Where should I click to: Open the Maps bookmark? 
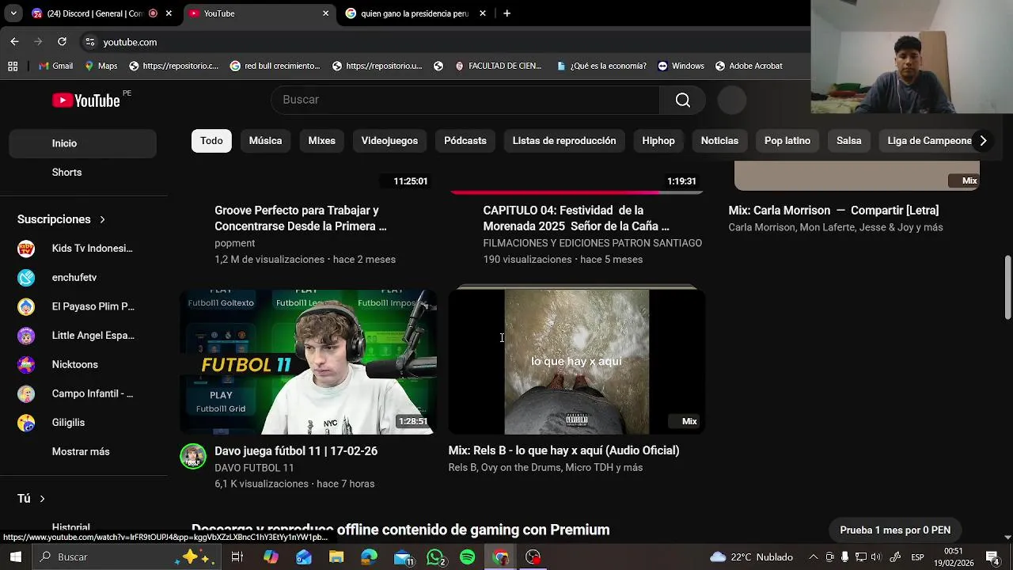(x=101, y=66)
